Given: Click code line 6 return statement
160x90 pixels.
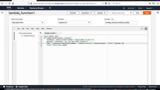Looking at the screenshot, I should 57,45.
